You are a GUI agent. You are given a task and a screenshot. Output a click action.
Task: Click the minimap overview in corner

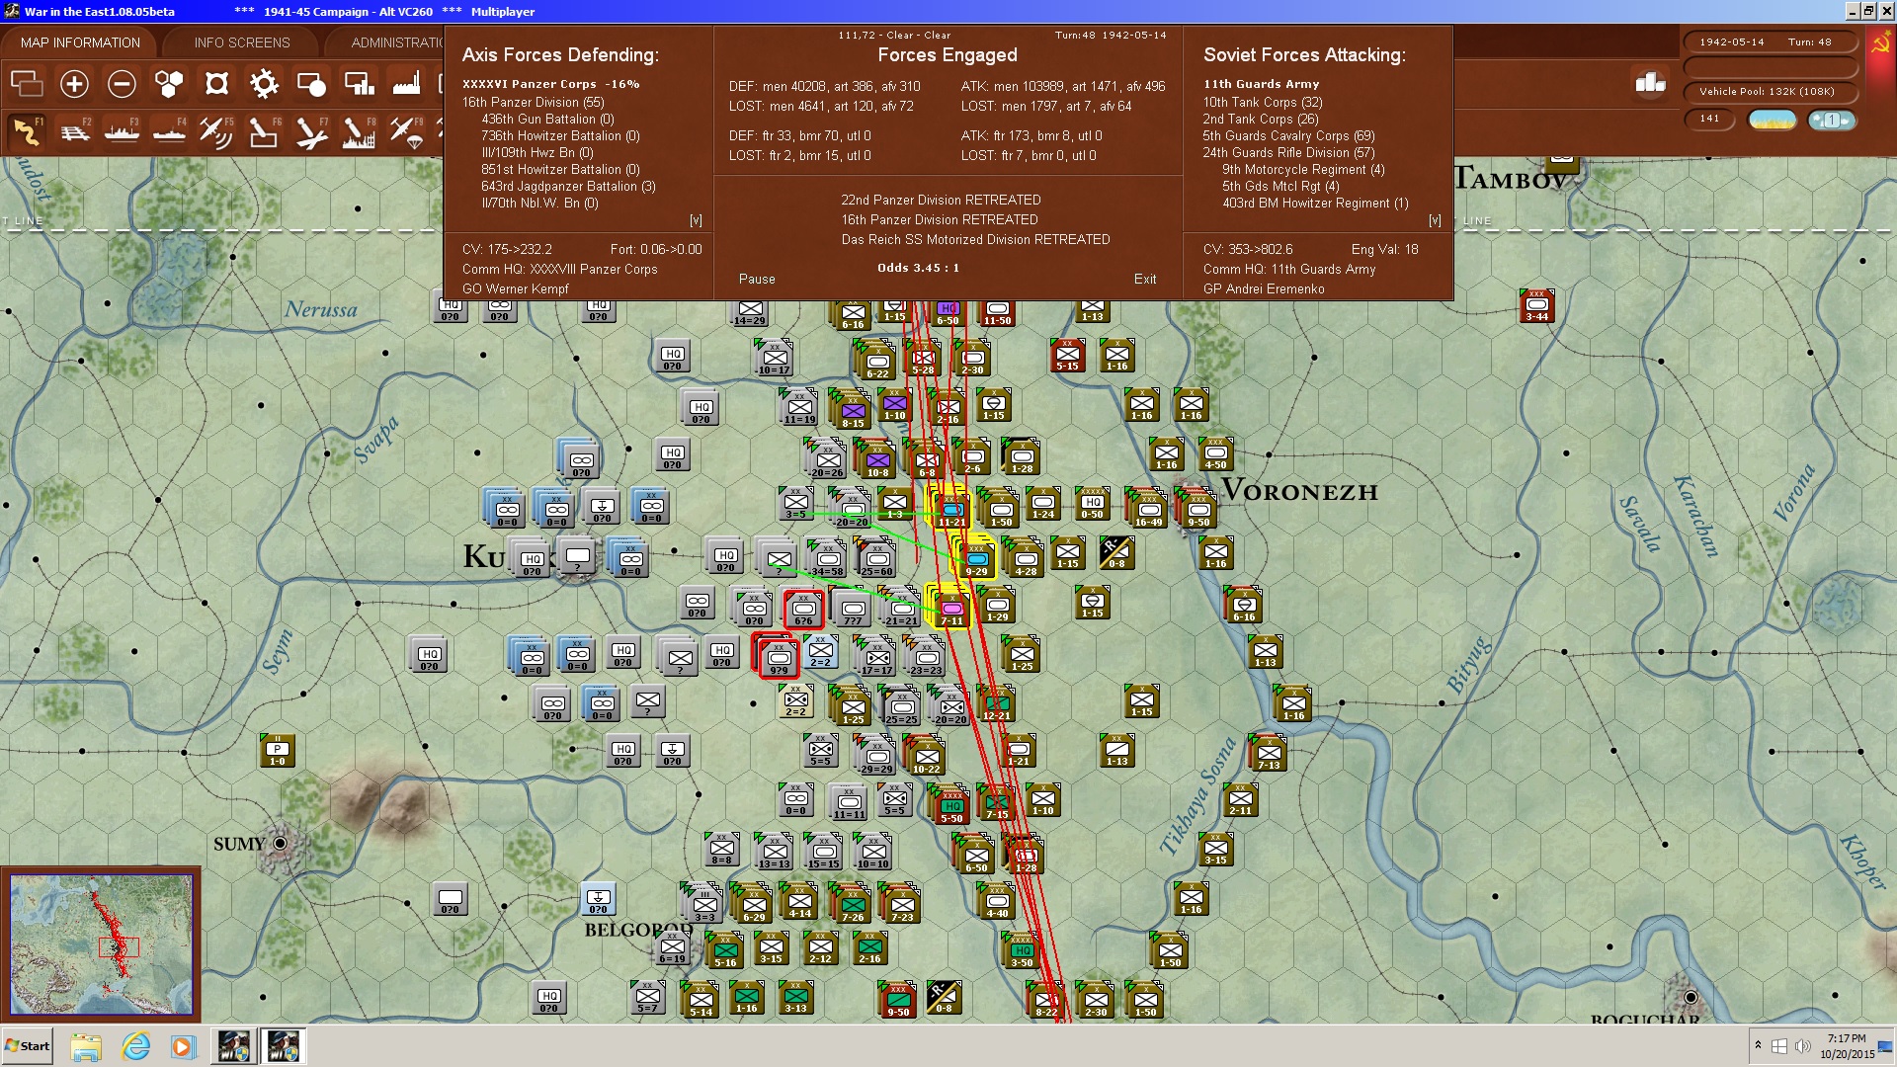[x=101, y=944]
